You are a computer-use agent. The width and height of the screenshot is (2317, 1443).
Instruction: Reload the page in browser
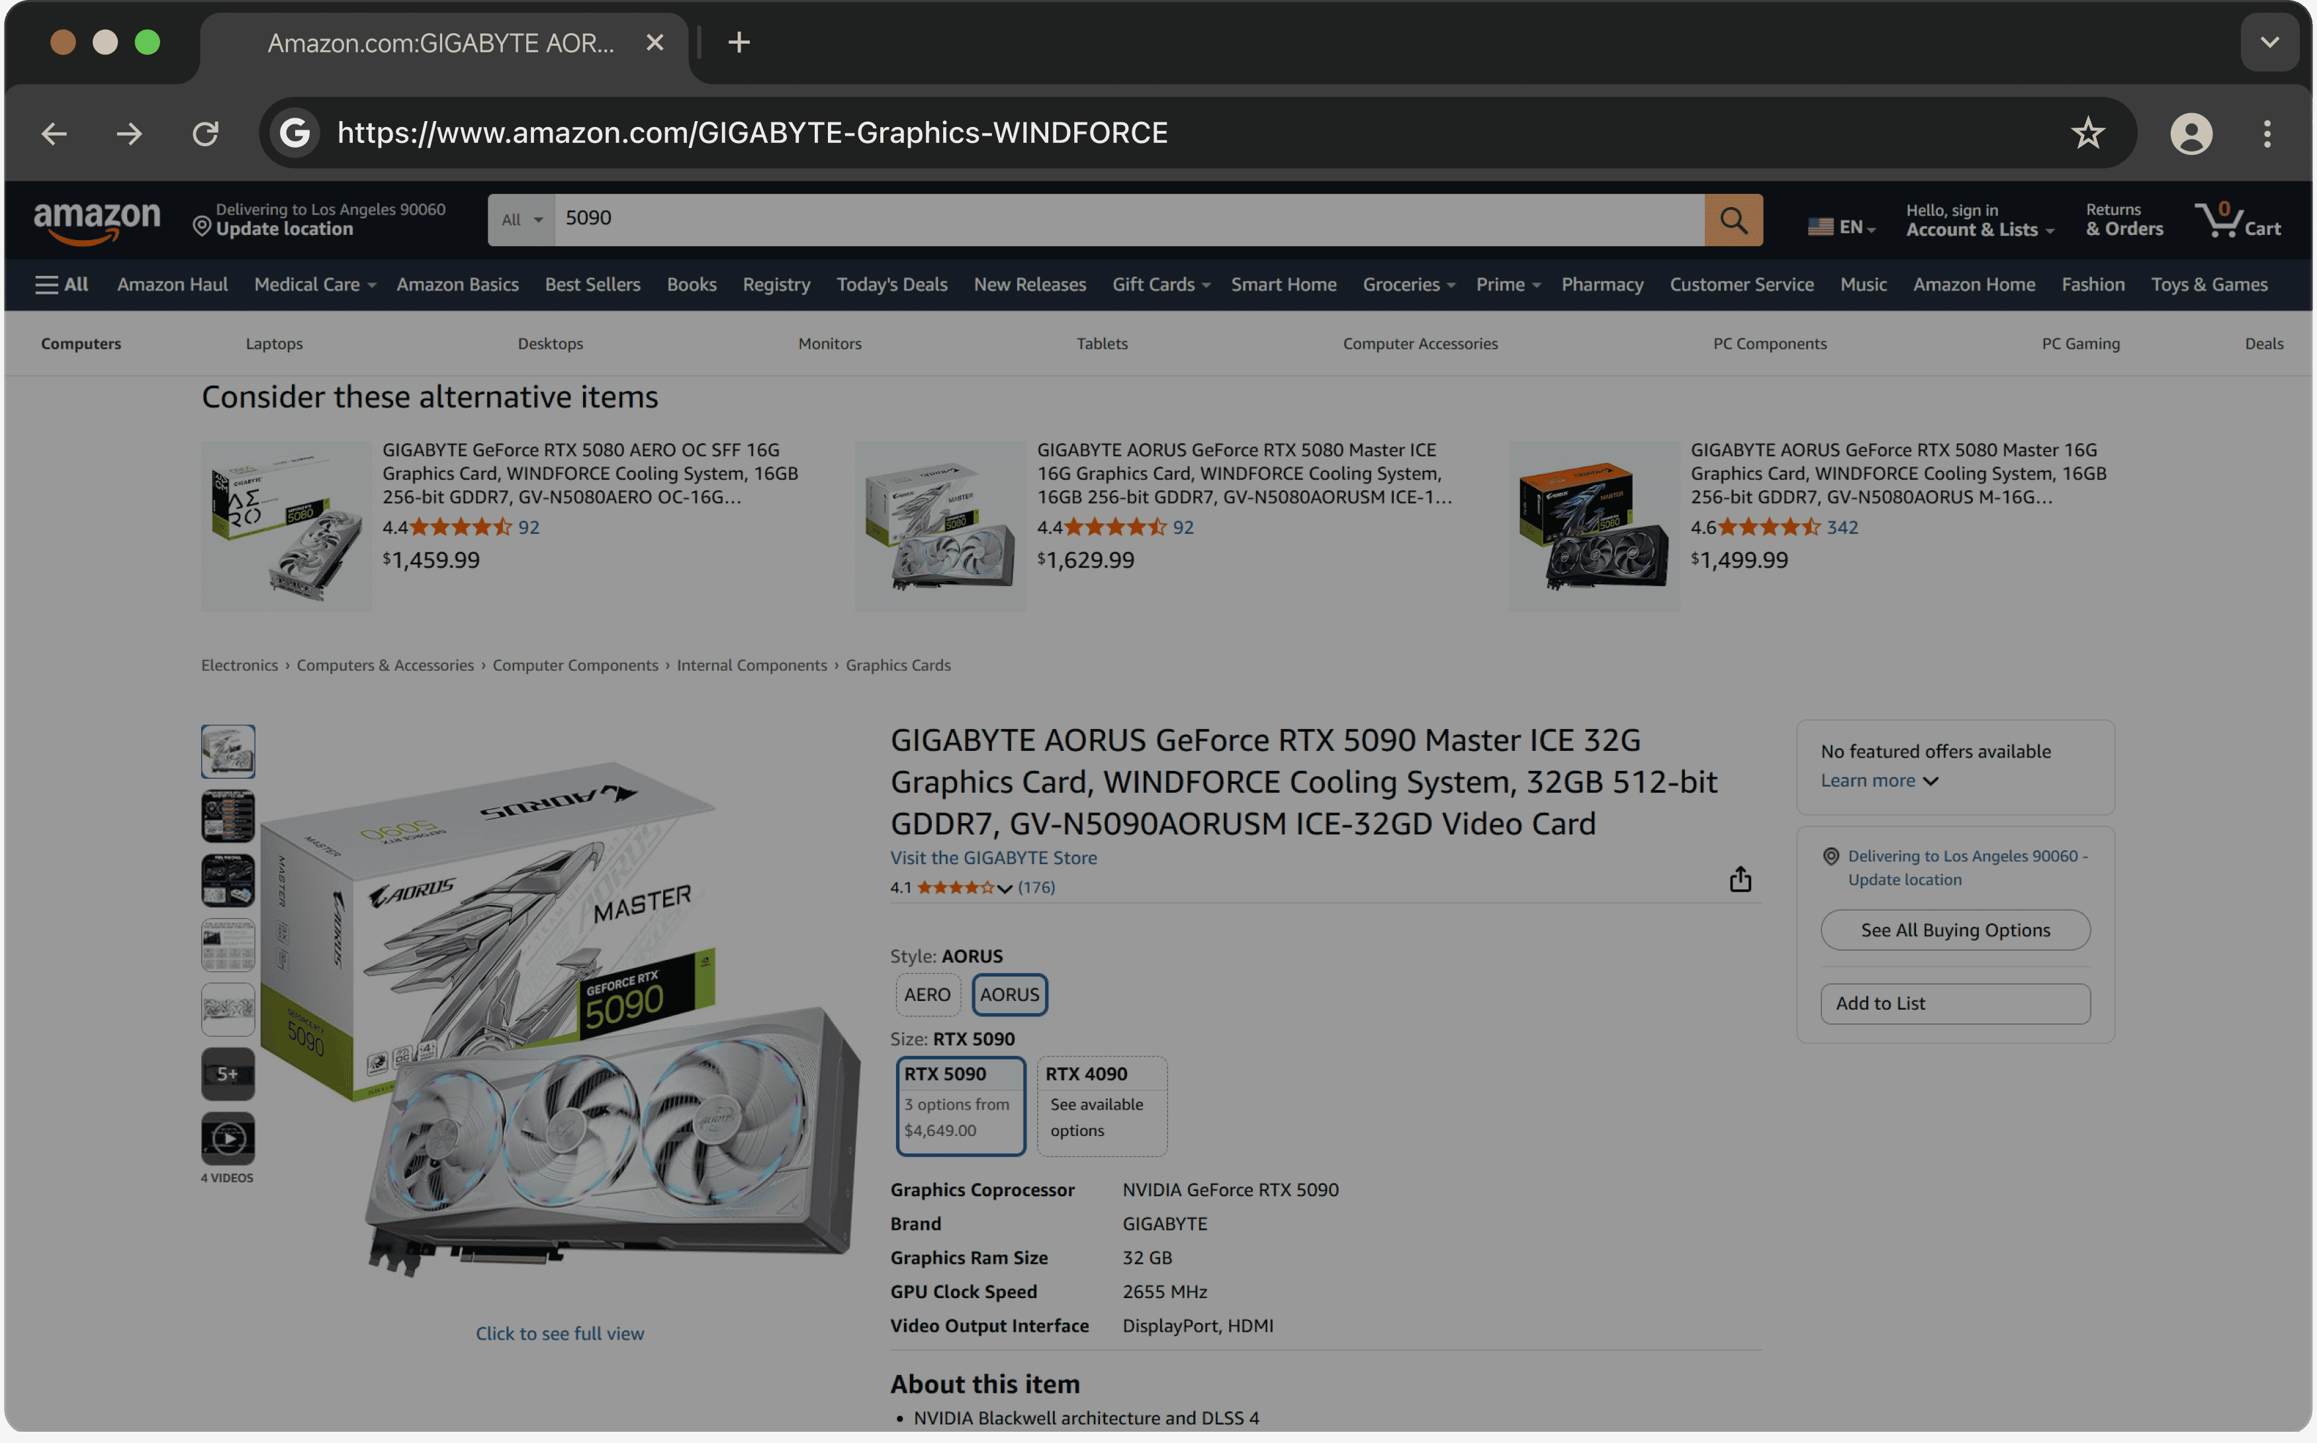click(x=205, y=133)
